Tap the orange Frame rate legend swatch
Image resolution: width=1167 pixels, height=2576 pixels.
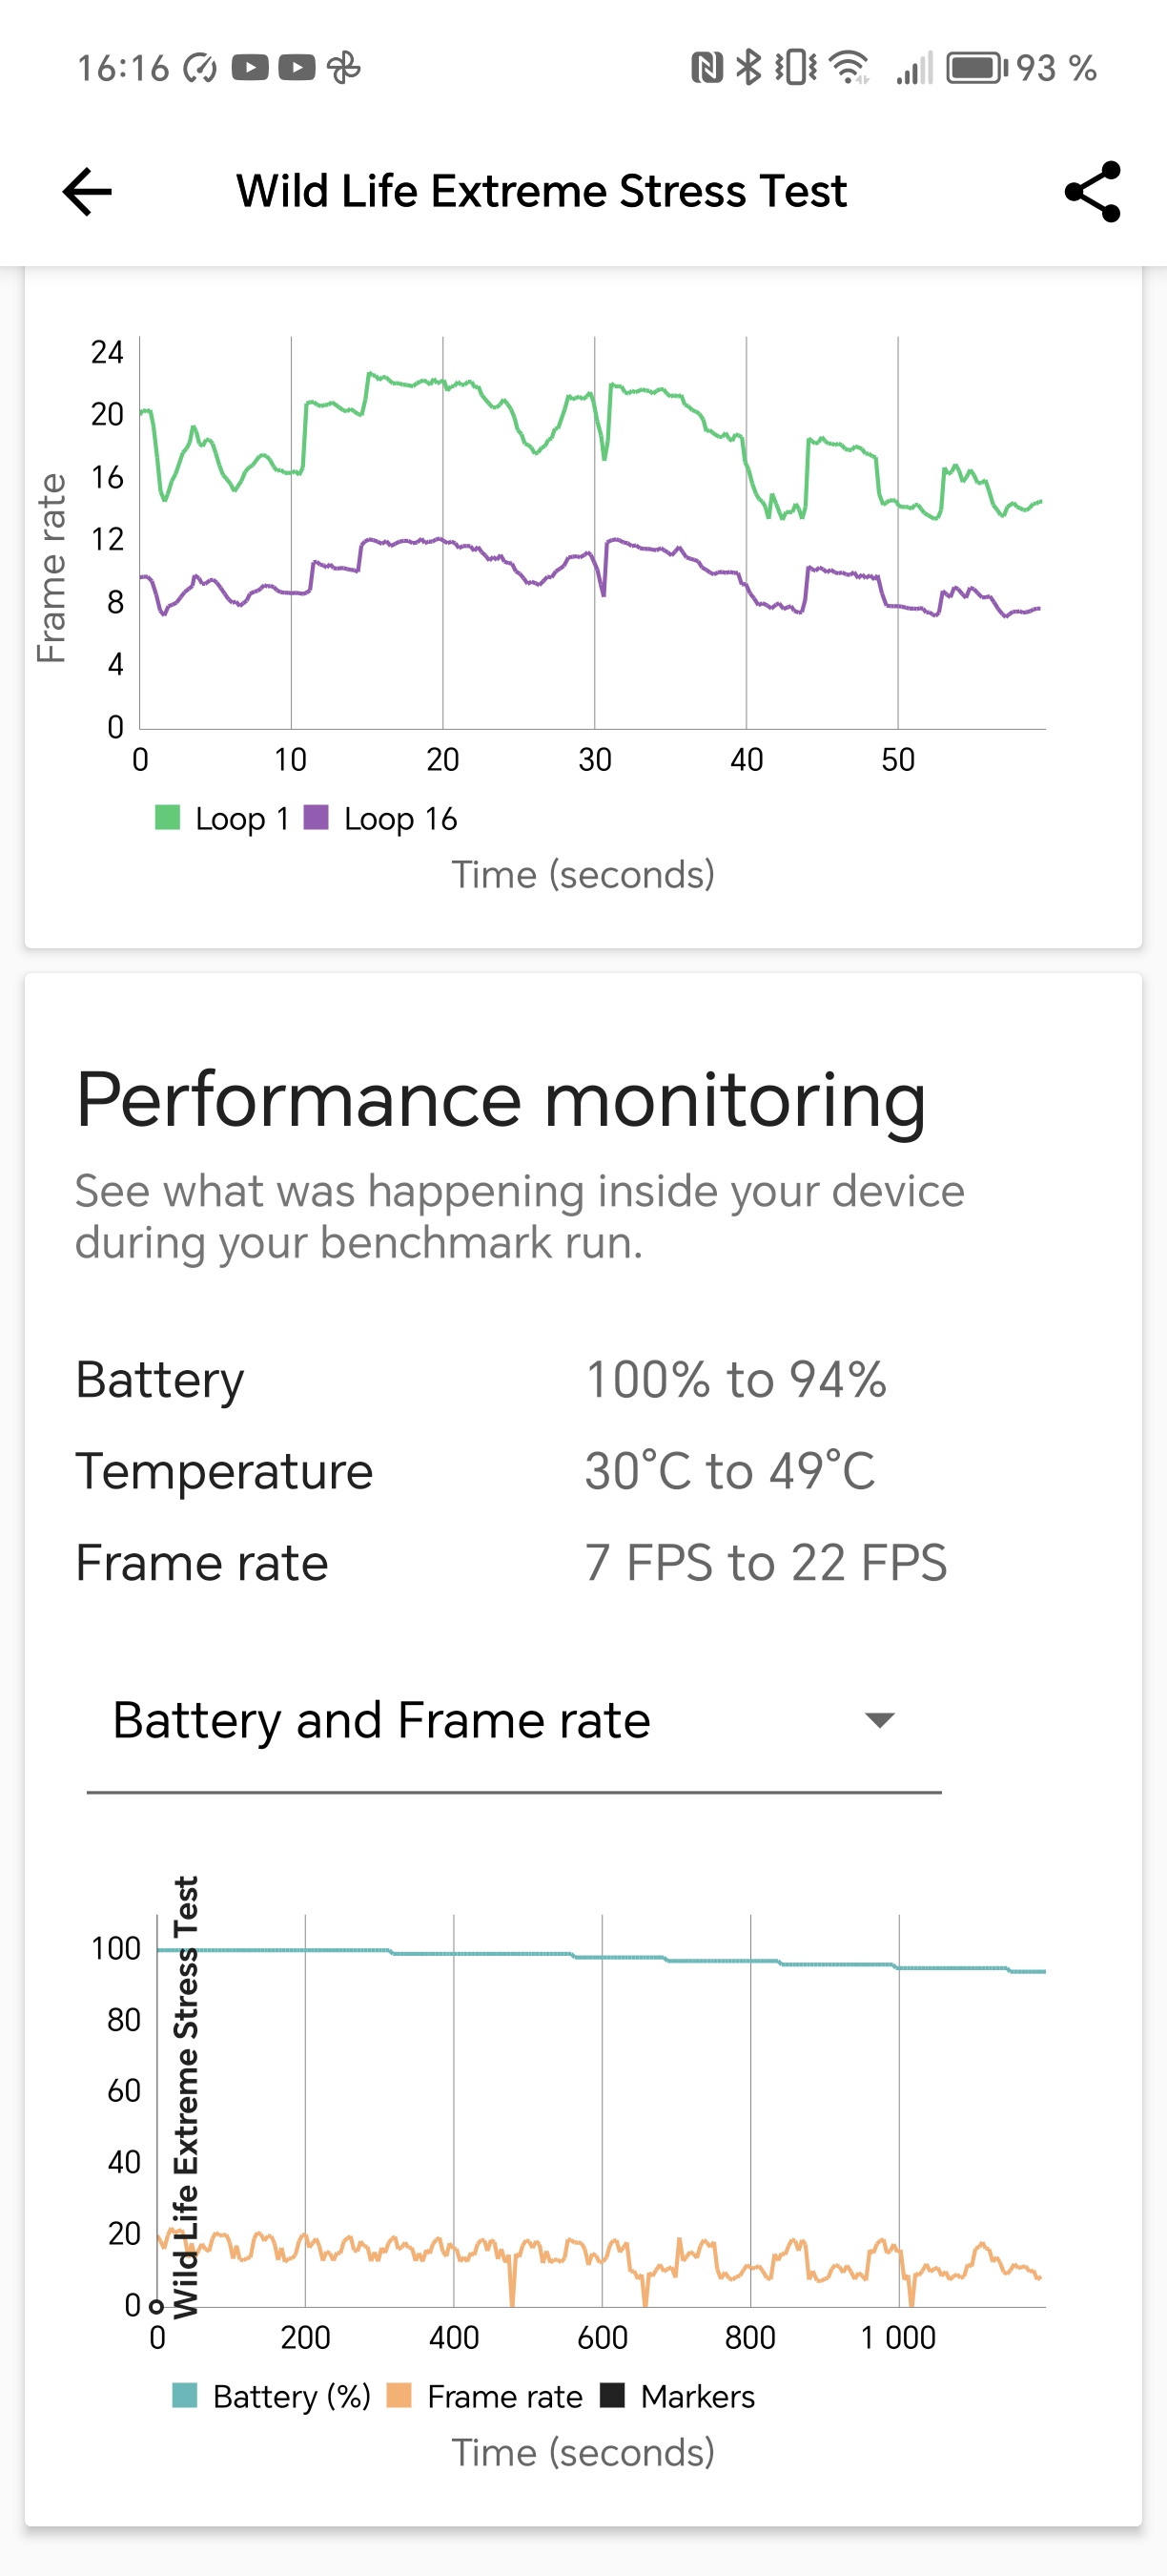(x=399, y=2395)
